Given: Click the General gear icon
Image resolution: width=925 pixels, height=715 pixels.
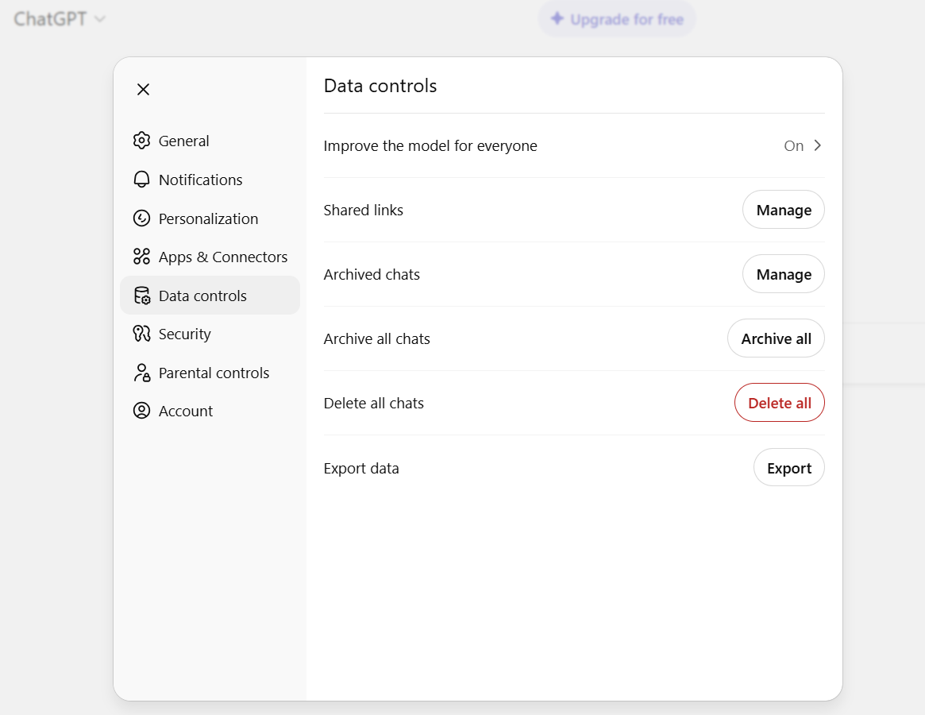Looking at the screenshot, I should tap(141, 141).
